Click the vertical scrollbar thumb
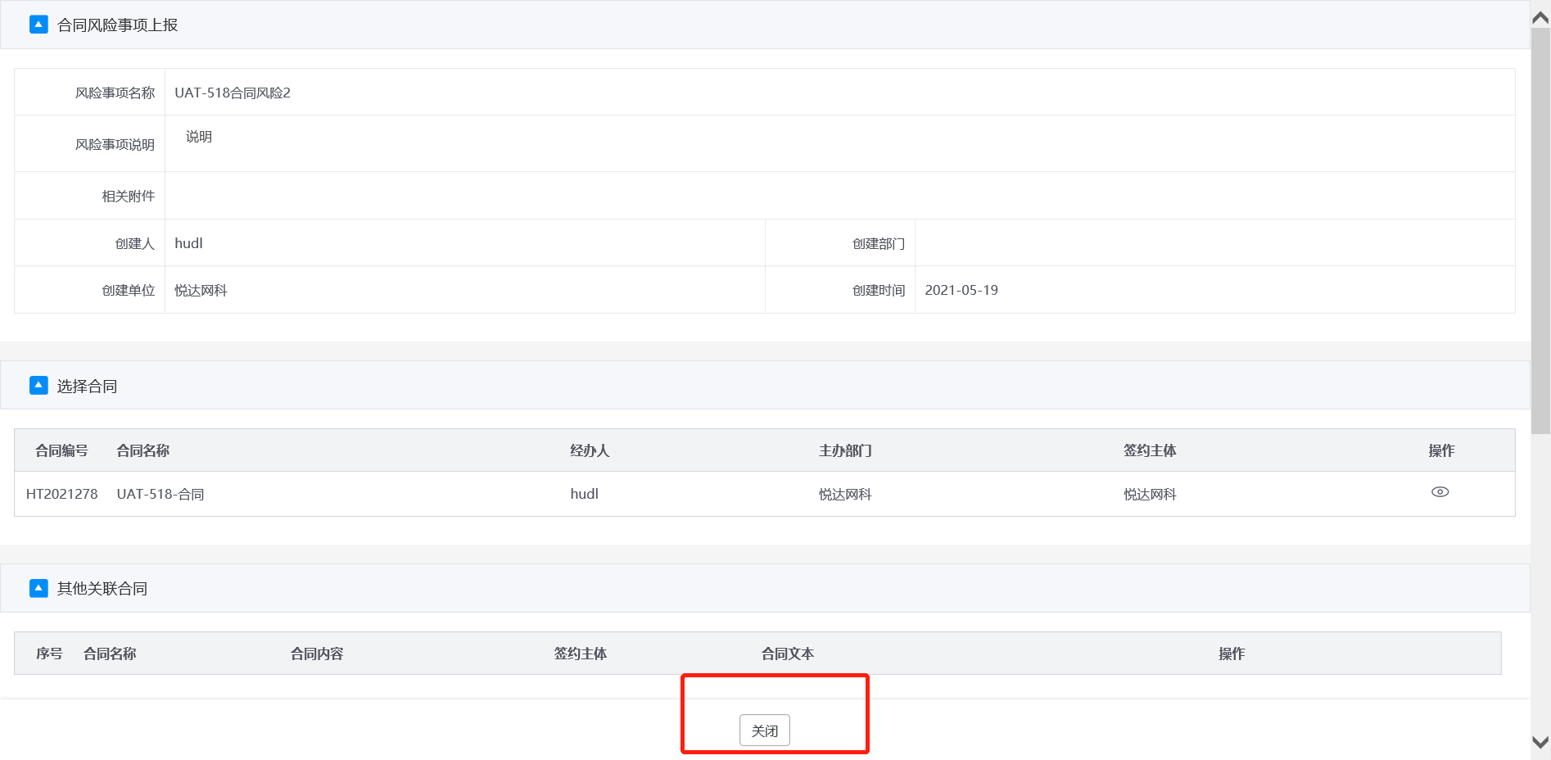The image size is (1551, 760). pos(1540,229)
